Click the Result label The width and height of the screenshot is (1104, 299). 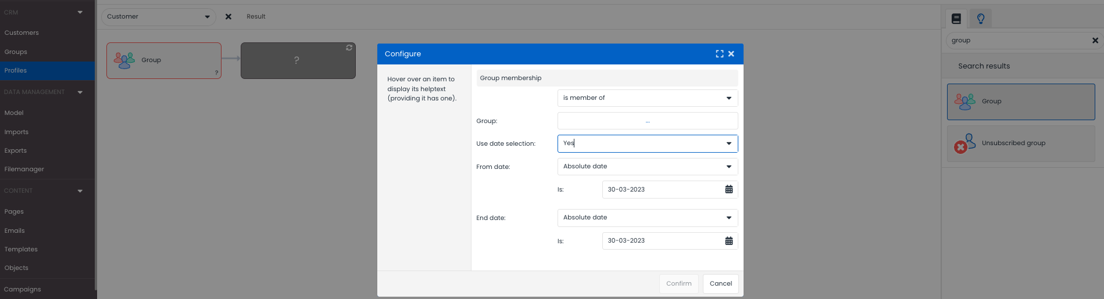(x=256, y=17)
